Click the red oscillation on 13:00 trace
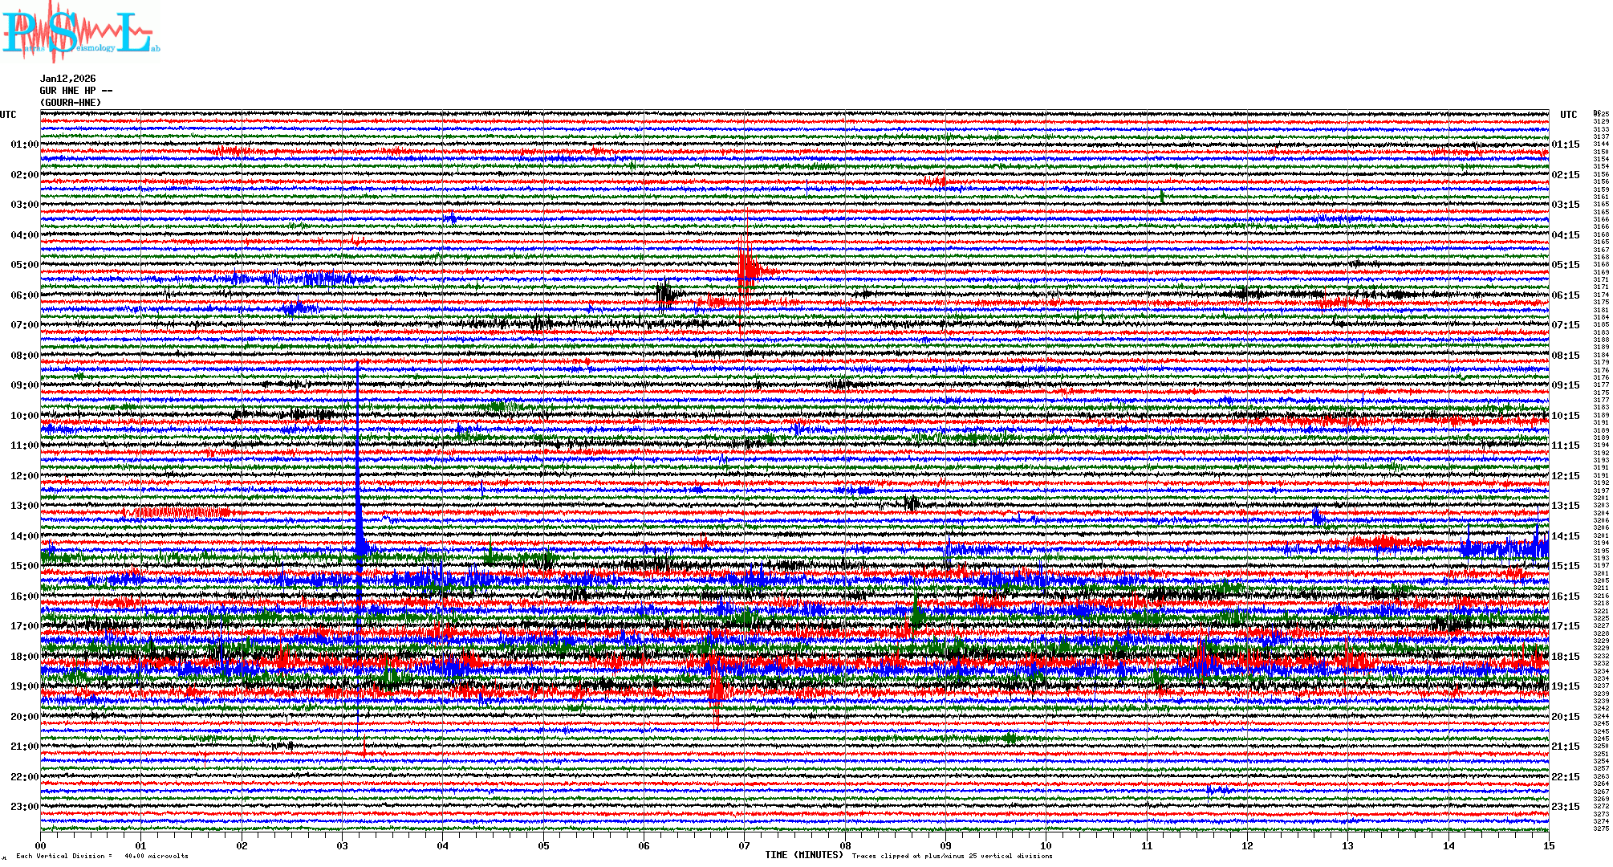 click(x=177, y=512)
